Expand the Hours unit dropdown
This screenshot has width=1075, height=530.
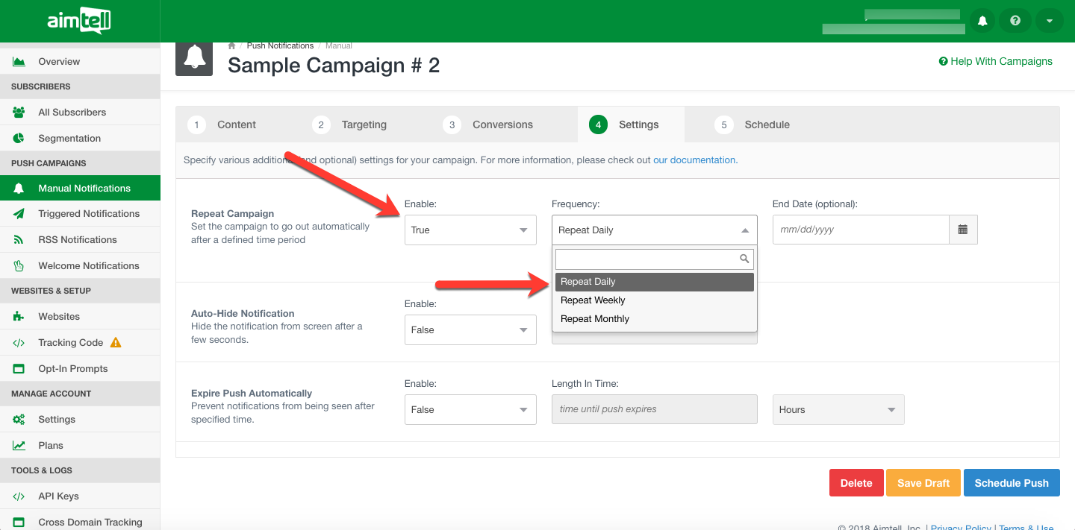click(838, 409)
